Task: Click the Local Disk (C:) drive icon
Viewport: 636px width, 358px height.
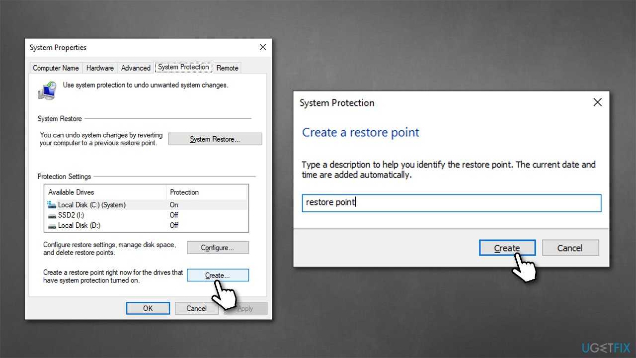Action: point(52,205)
